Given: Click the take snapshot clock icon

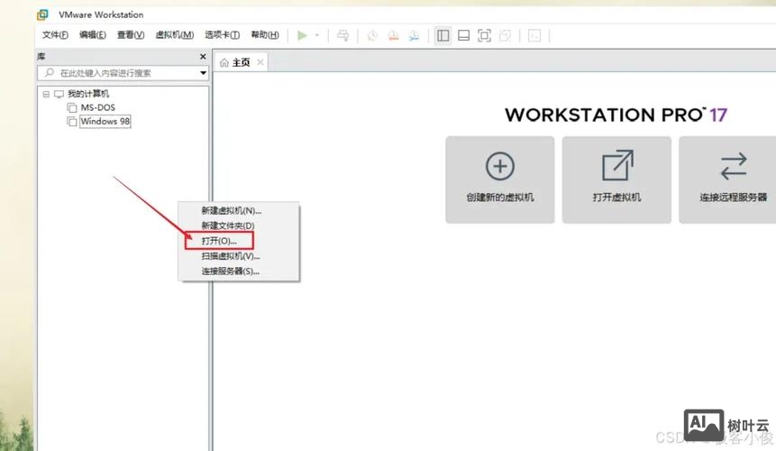Looking at the screenshot, I should point(371,35).
